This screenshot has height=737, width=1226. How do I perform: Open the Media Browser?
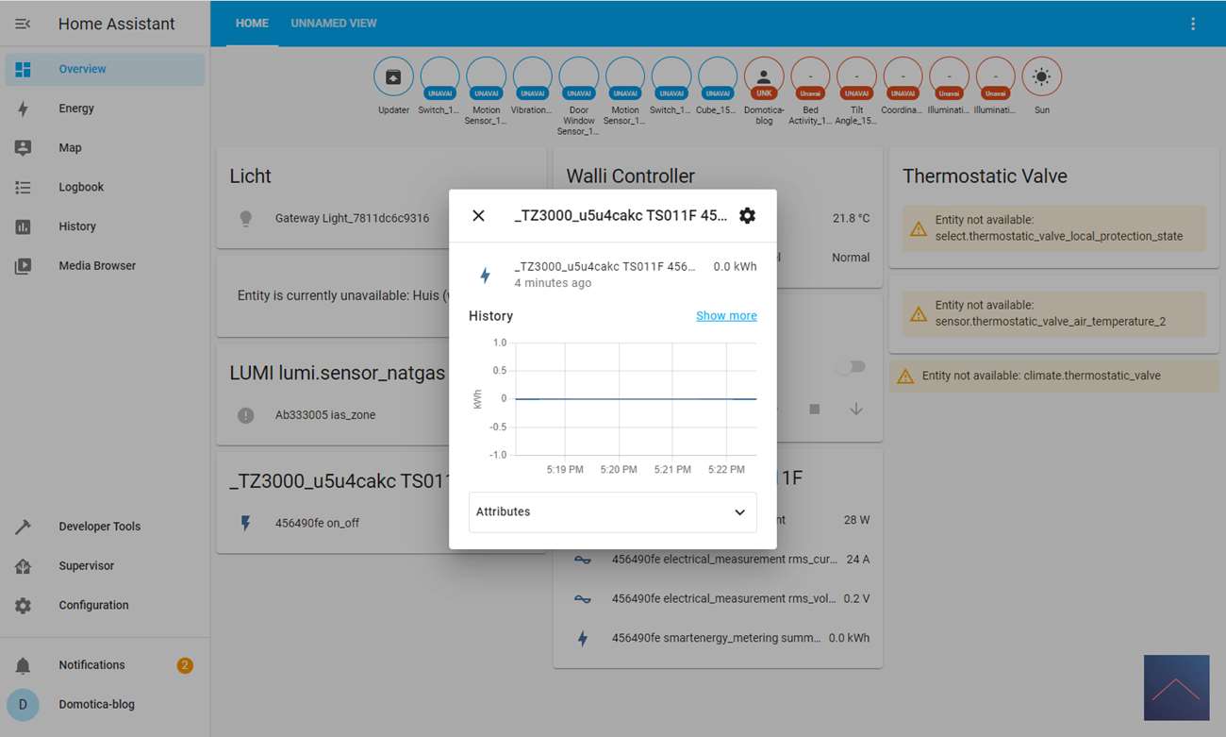click(x=97, y=266)
